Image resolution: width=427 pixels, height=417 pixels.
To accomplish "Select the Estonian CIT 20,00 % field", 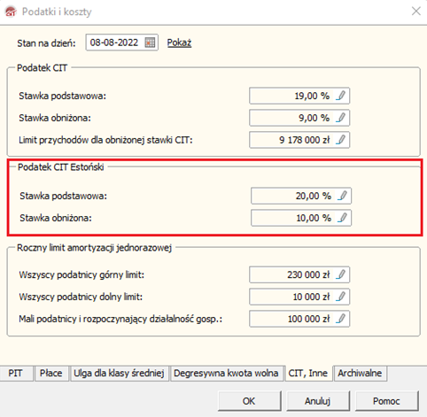I will 301,196.
